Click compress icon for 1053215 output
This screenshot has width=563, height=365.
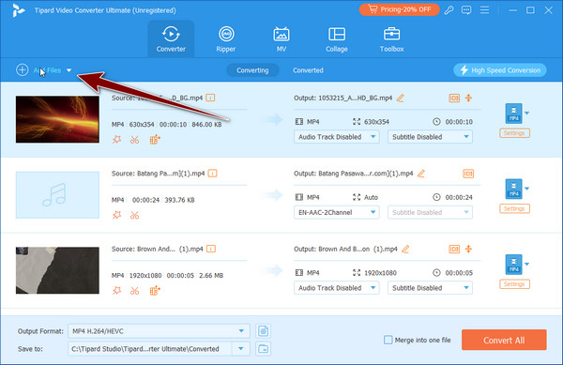click(468, 98)
